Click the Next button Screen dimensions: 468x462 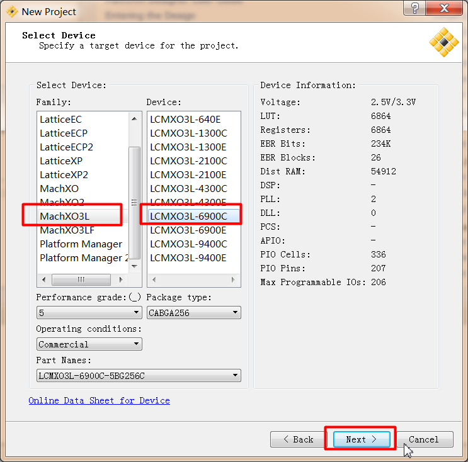click(362, 439)
